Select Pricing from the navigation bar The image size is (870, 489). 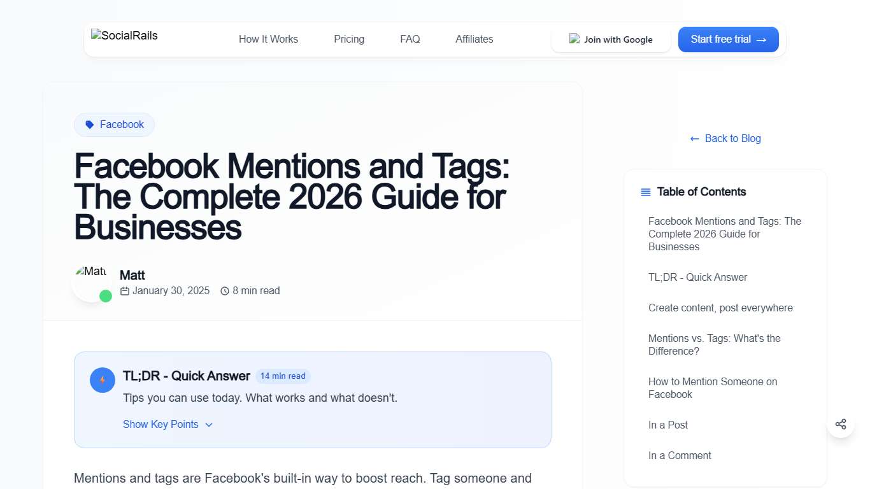pos(348,39)
